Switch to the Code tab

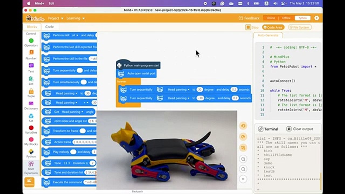[49, 27]
